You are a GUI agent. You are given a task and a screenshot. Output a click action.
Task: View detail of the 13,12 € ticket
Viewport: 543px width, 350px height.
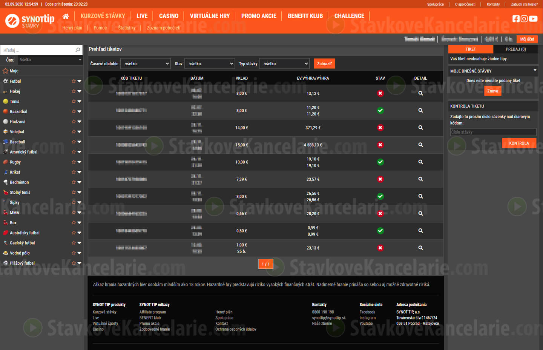click(x=420, y=93)
